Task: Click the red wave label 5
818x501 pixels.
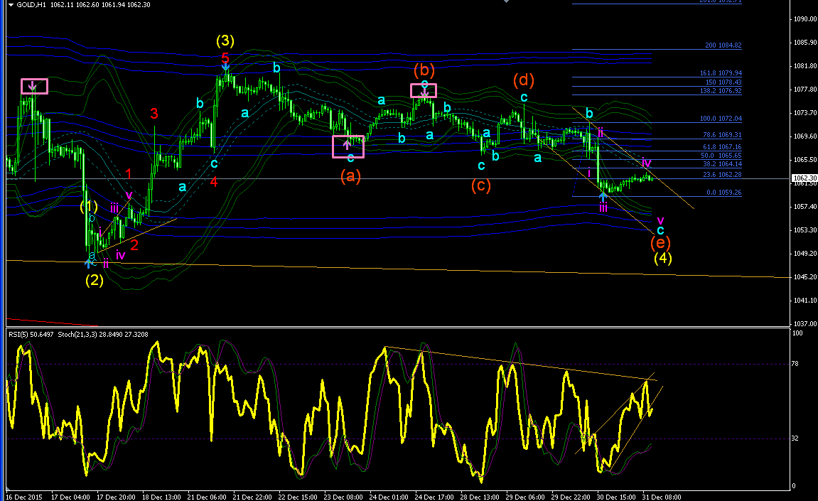Action: 225,58
